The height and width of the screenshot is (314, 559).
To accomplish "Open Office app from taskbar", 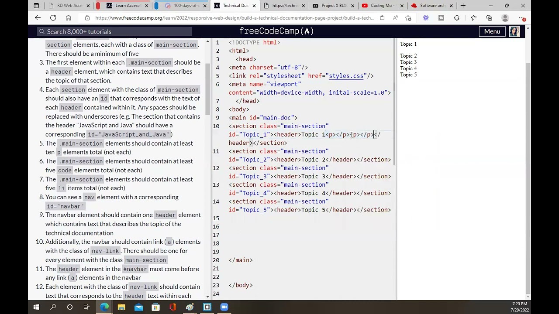I will point(173,307).
